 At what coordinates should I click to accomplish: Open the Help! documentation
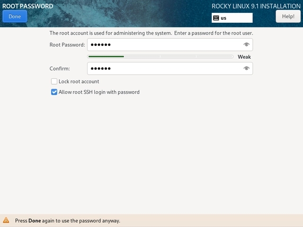[x=288, y=17]
